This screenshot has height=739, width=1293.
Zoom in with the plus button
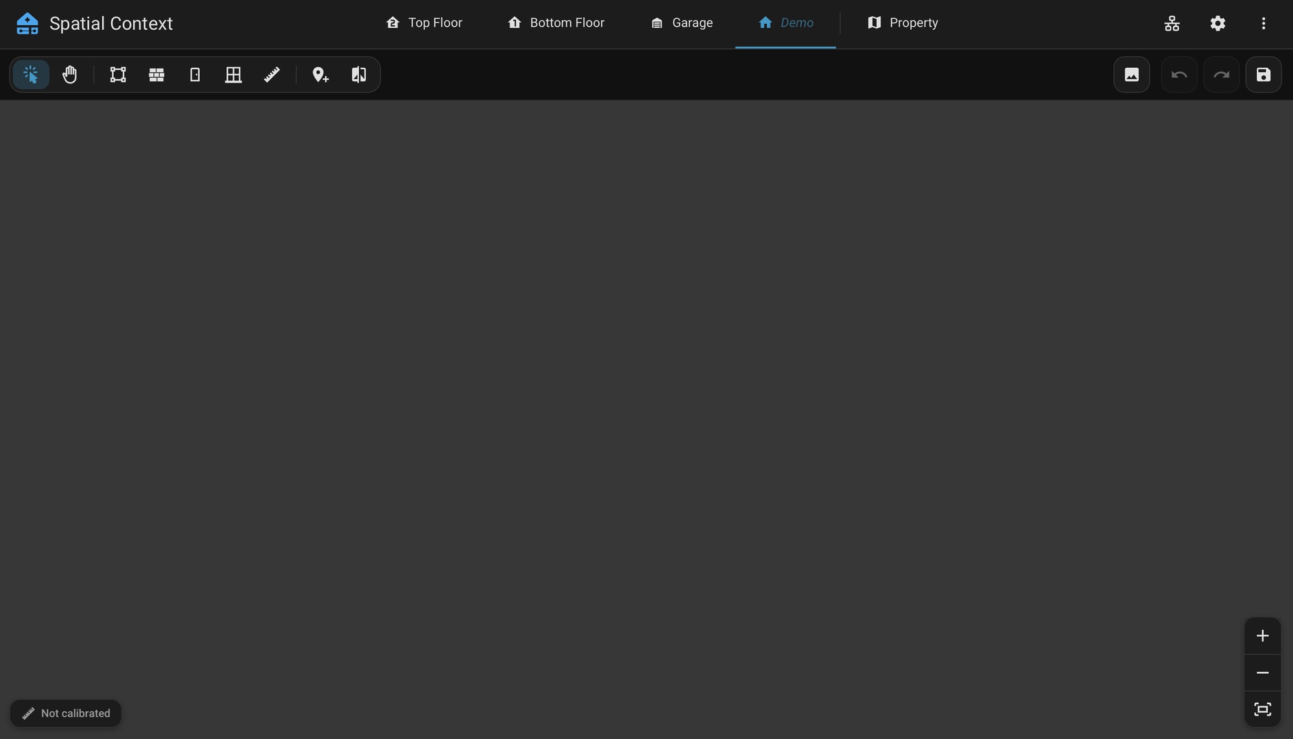tap(1263, 636)
